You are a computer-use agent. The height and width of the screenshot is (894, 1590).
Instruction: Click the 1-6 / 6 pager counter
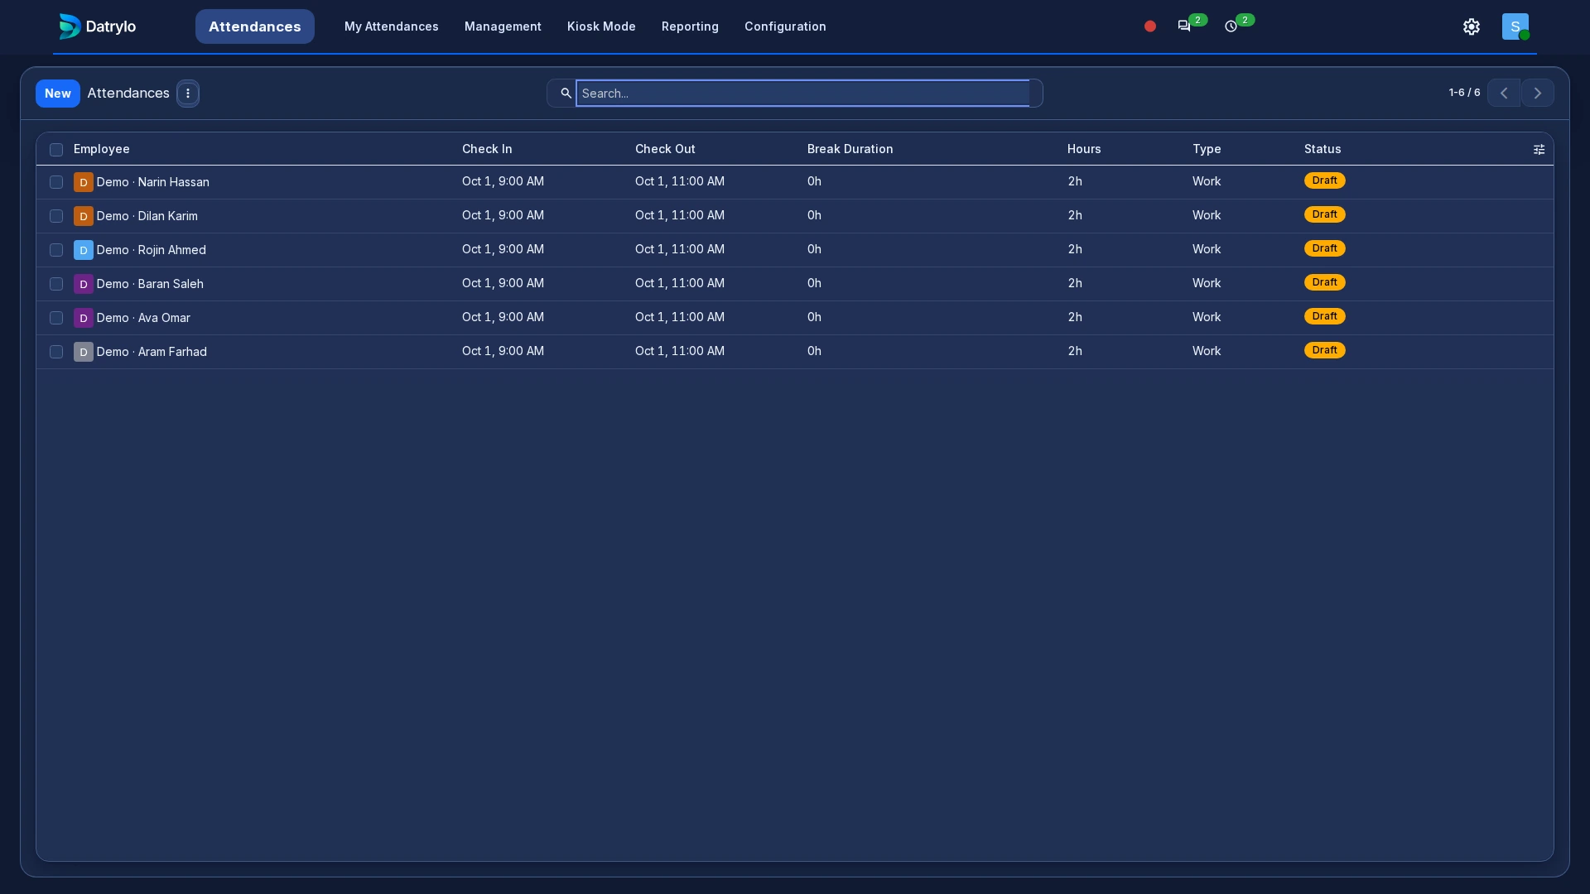1464,93
